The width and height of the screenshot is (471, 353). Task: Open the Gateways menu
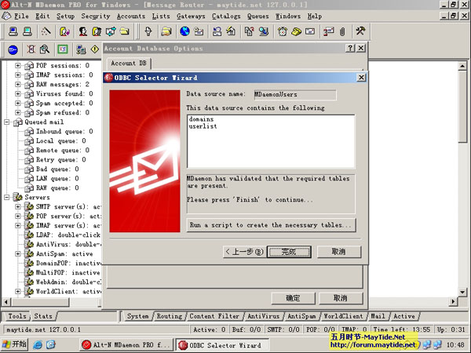click(x=191, y=16)
